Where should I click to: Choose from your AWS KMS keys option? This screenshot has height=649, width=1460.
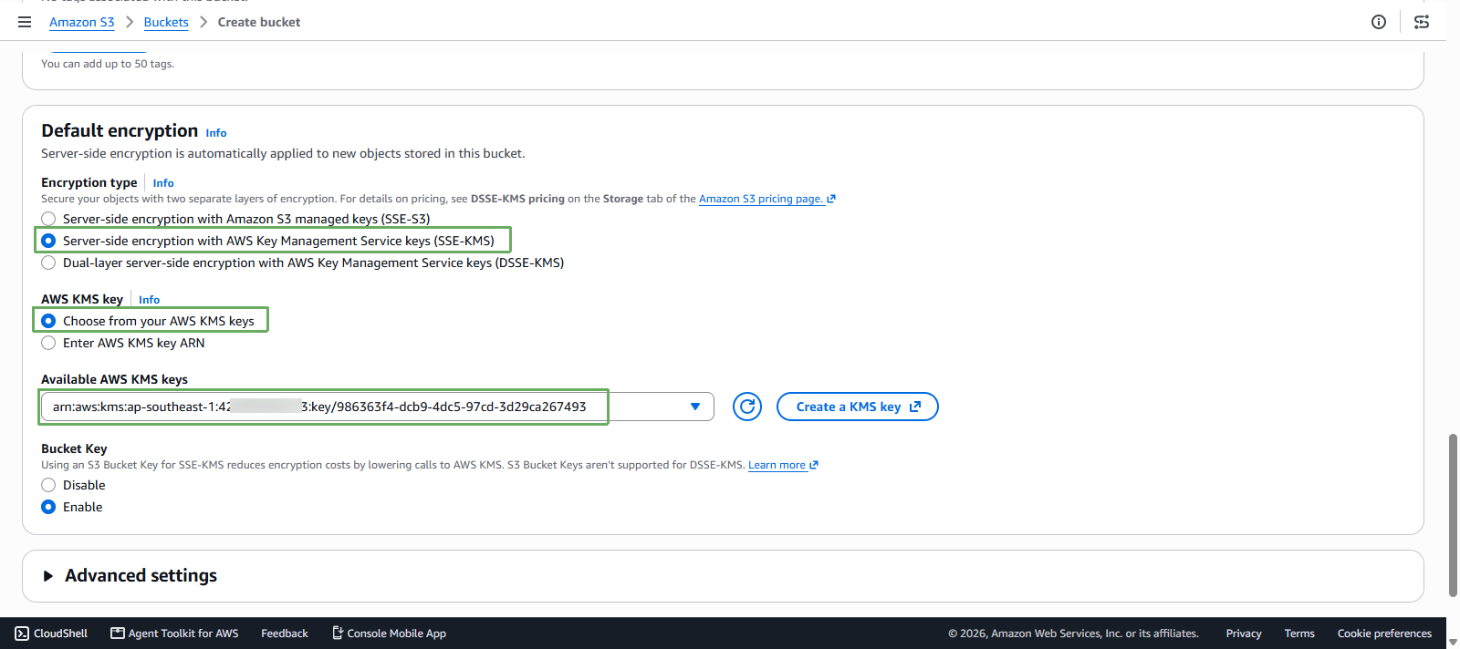point(48,321)
